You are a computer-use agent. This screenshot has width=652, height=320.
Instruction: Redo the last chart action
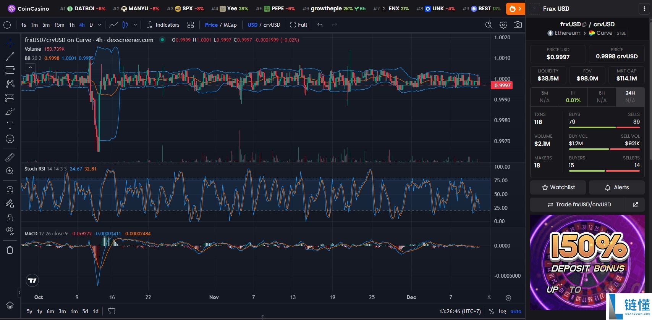[x=334, y=25]
